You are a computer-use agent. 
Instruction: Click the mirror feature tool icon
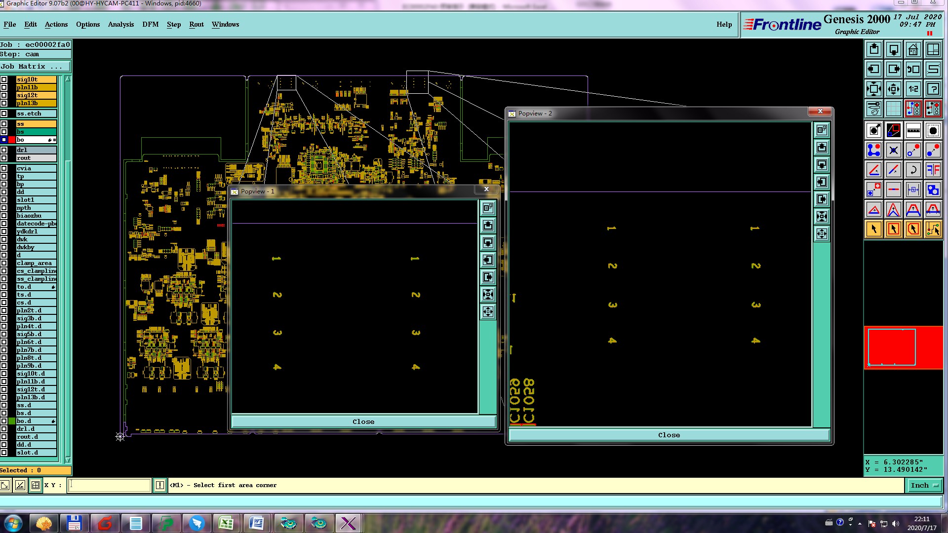(933, 170)
